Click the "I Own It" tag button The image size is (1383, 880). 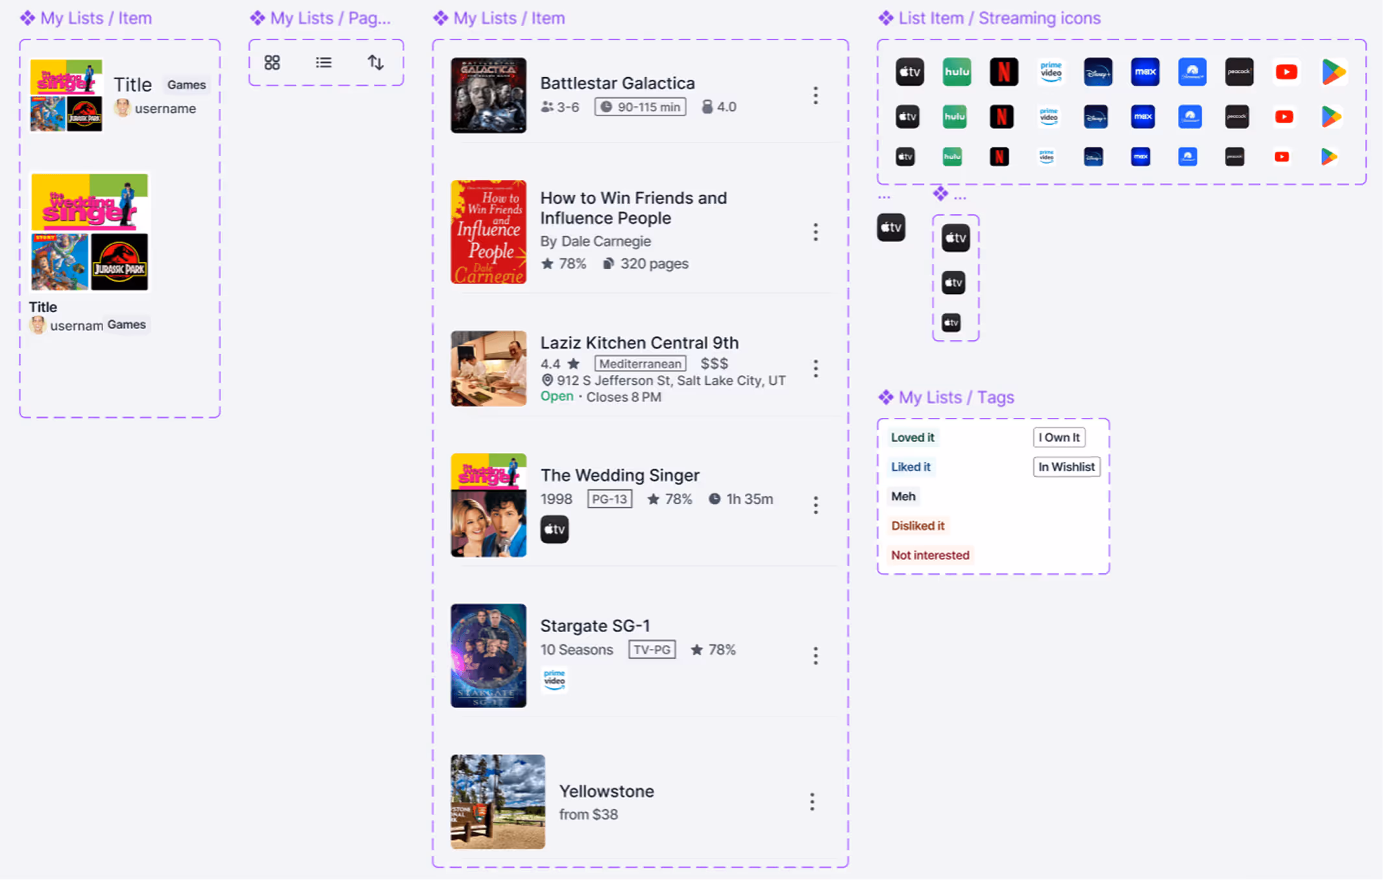tap(1059, 437)
